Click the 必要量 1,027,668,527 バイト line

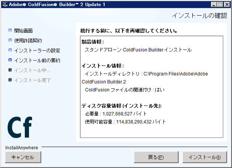coord(116,114)
